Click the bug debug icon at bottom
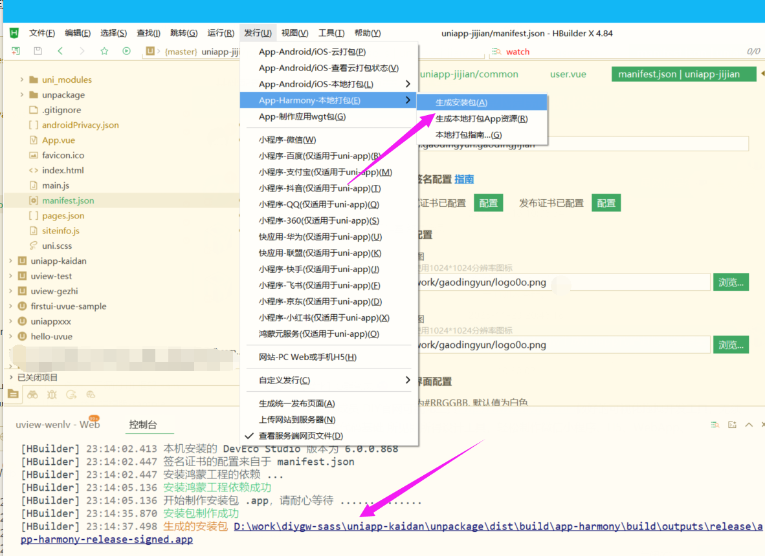765x556 pixels. tap(52, 394)
